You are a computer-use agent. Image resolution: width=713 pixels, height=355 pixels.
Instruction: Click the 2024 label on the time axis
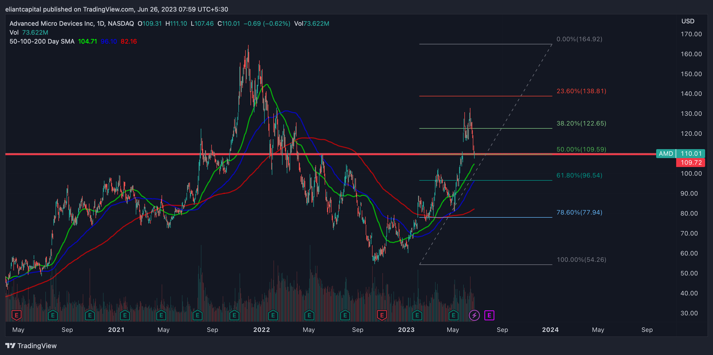[x=550, y=330]
